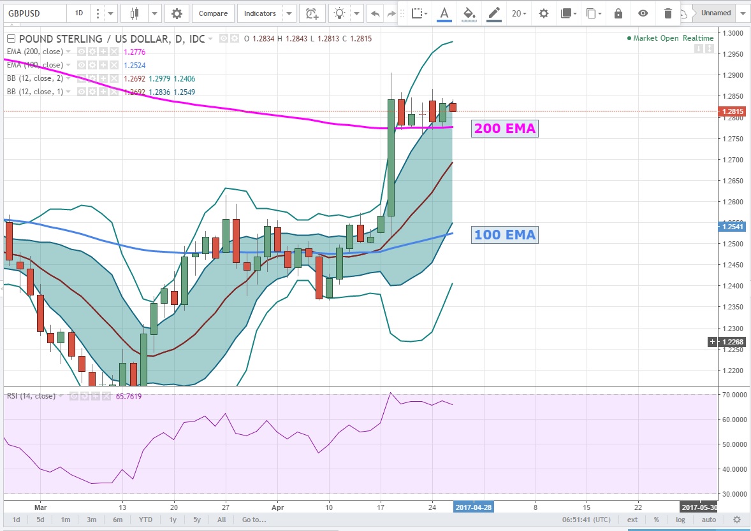Click the Compare button
751x531 pixels.
(212, 13)
